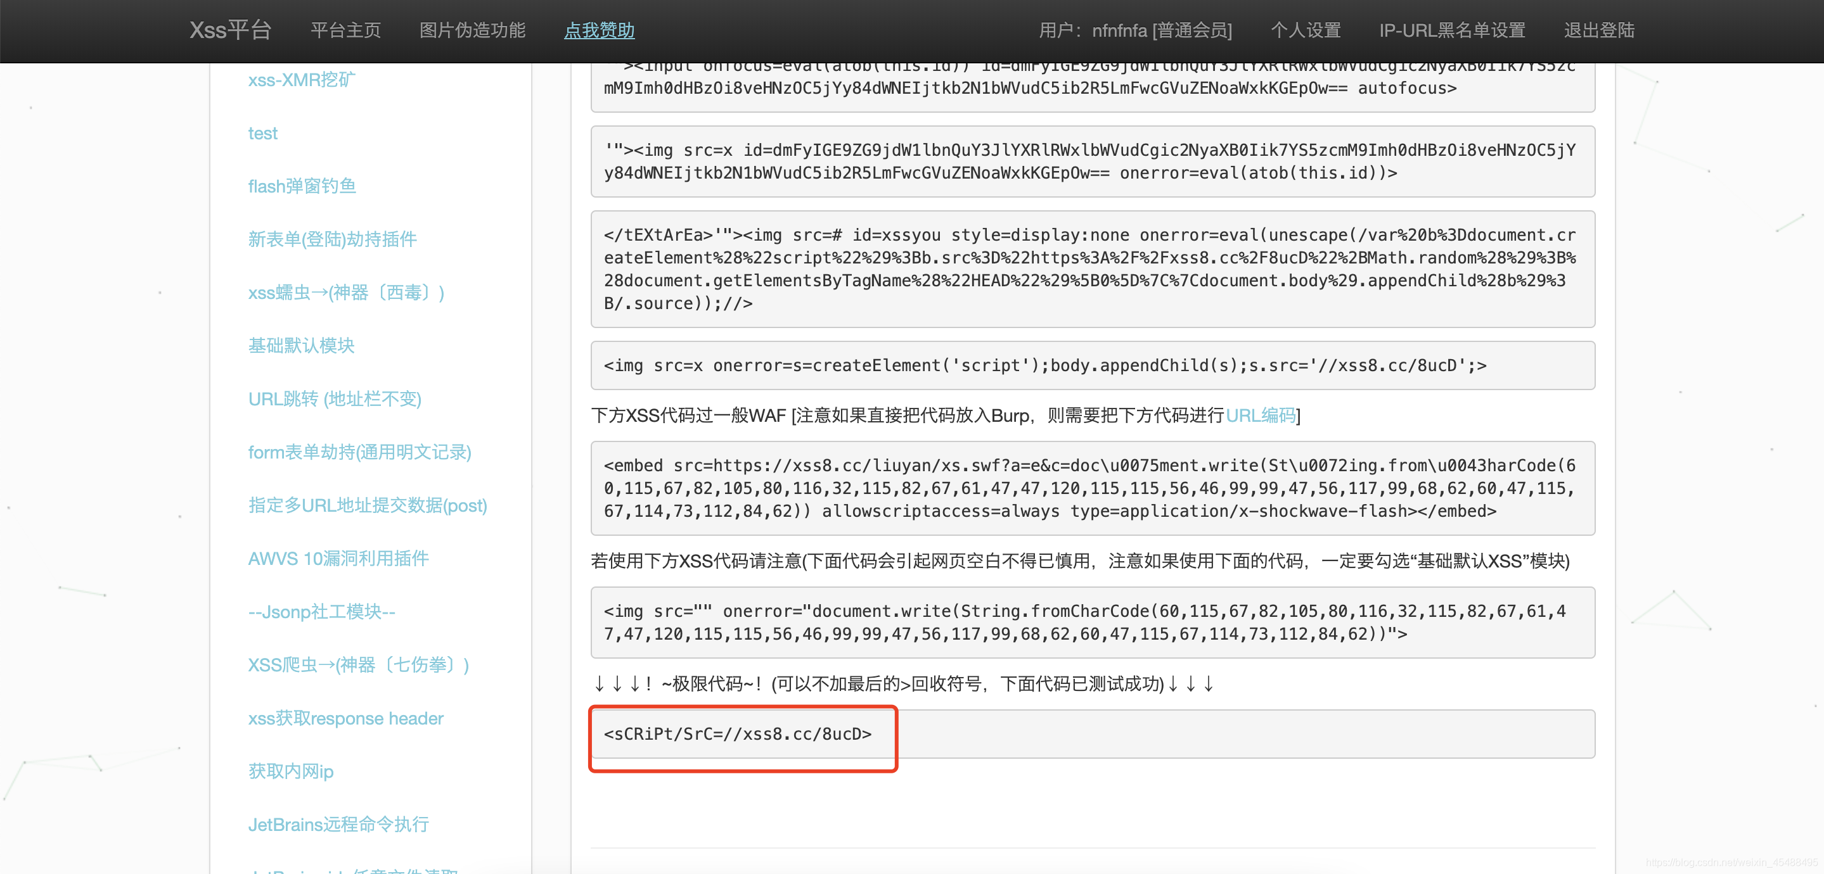Open AWVS 10漏洞利用插件 module
1824x874 pixels.
[338, 559]
